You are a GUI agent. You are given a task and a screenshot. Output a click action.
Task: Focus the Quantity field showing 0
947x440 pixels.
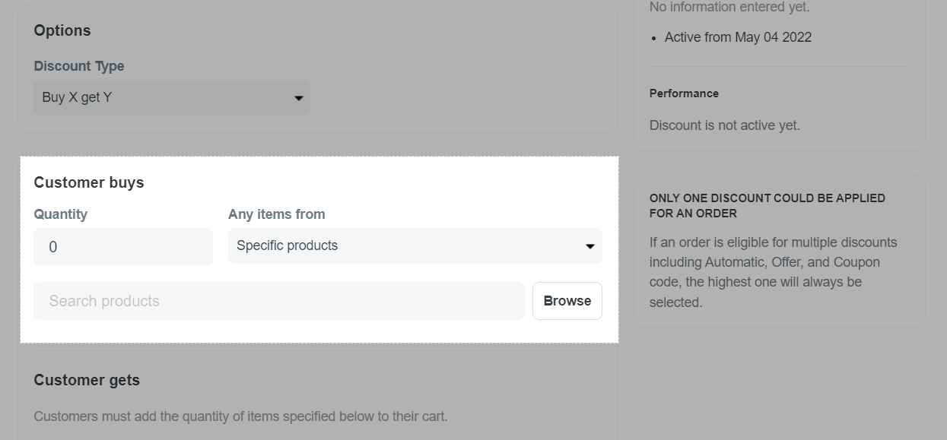[x=123, y=247]
